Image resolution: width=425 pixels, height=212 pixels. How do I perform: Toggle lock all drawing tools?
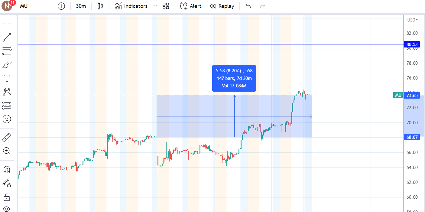(7, 197)
